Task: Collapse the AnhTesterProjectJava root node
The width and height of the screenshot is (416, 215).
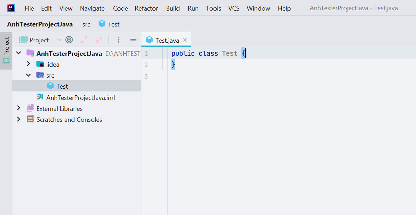Action: coord(19,53)
